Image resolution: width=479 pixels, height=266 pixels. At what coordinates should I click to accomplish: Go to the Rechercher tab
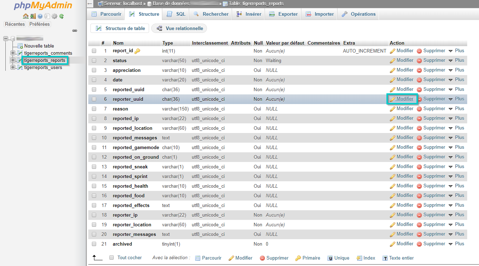click(211, 14)
